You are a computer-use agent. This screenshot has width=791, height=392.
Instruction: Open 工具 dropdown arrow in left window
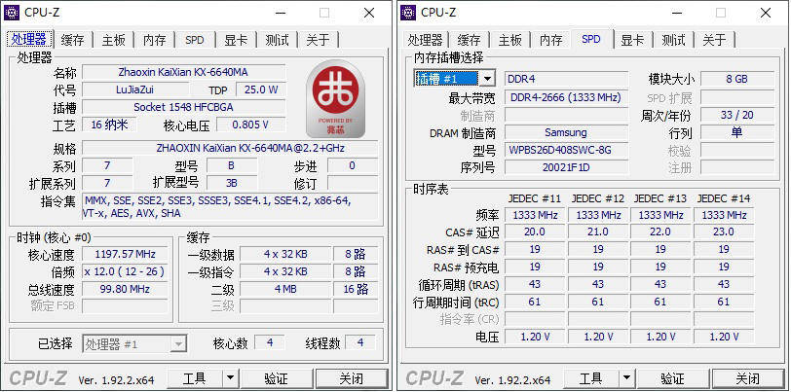(x=230, y=378)
